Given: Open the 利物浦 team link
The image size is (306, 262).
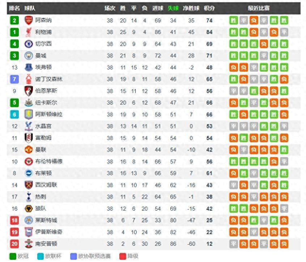Looking at the screenshot, I should click(43, 32).
